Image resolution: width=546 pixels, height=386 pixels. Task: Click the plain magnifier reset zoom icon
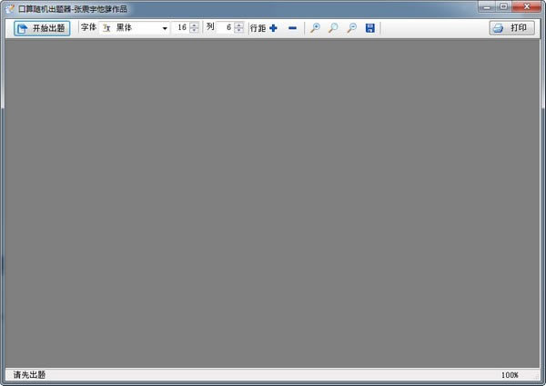tap(333, 28)
